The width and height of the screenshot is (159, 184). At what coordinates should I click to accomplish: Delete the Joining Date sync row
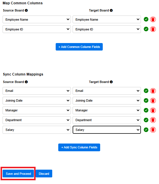tap(153, 100)
